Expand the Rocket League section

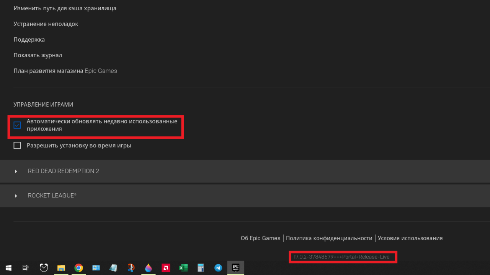pos(245,196)
